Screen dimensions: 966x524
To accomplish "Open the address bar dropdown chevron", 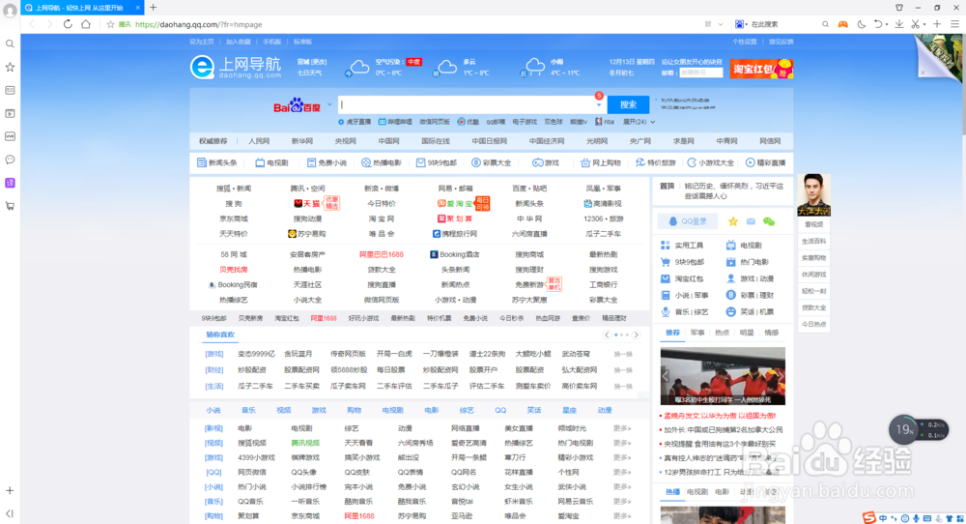I will [x=721, y=25].
